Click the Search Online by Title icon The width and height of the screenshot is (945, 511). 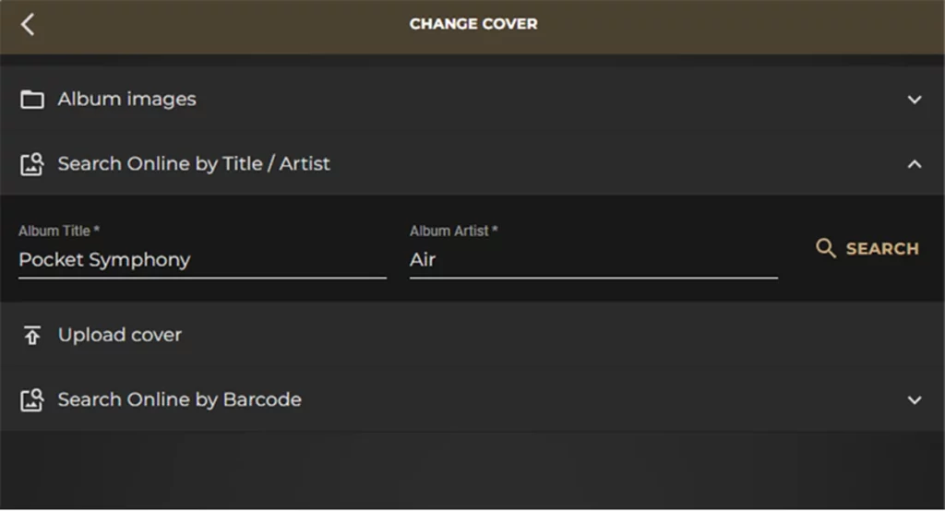pyautogui.click(x=32, y=165)
